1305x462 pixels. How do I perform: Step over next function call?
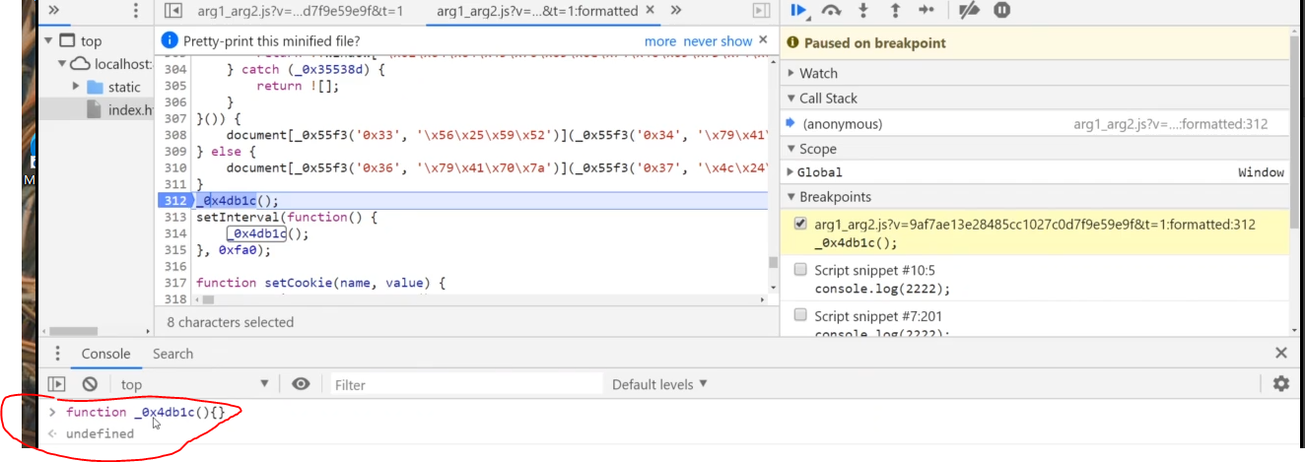pyautogui.click(x=832, y=11)
